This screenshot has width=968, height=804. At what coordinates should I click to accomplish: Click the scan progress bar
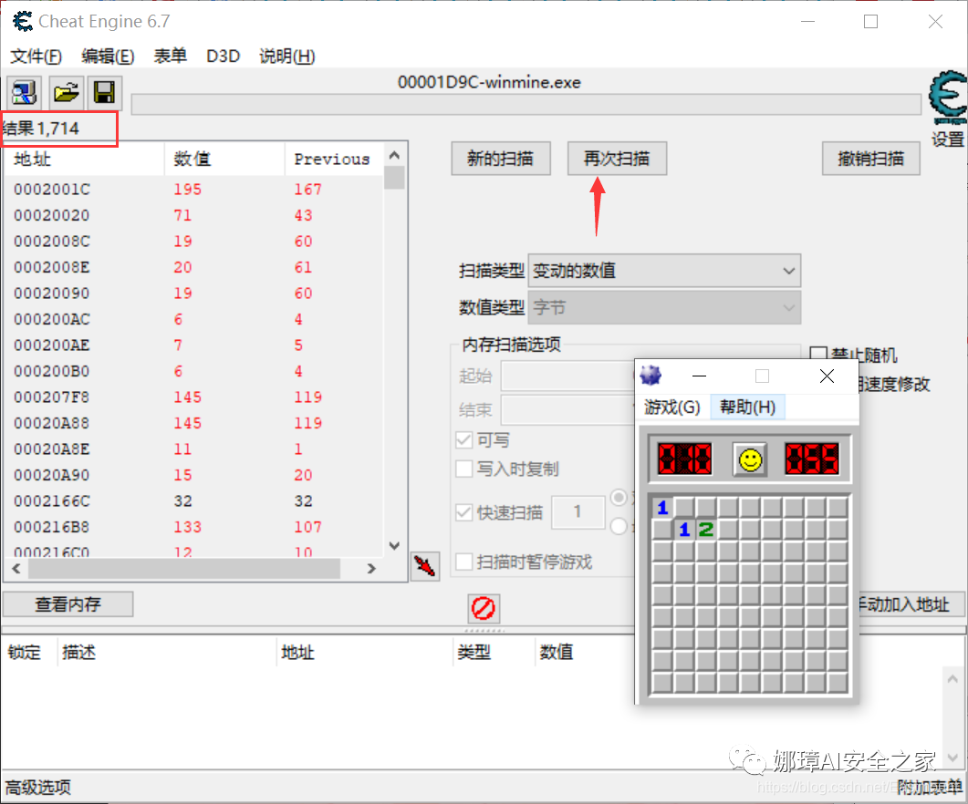pos(526,104)
